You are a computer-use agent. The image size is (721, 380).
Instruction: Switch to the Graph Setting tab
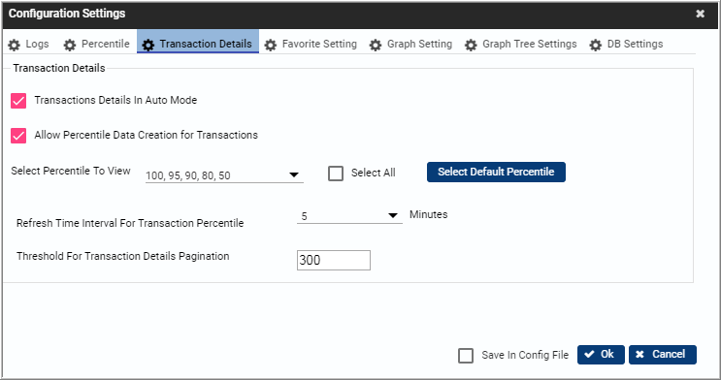pos(410,45)
